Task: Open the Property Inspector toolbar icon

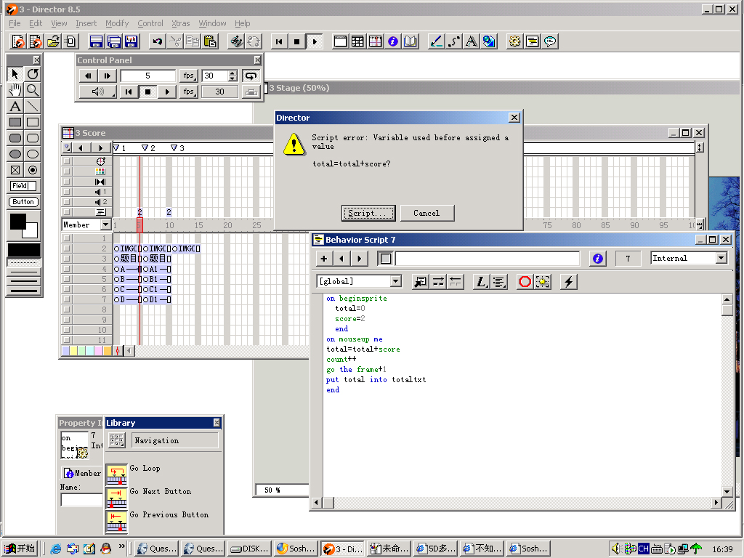Action: [x=393, y=41]
